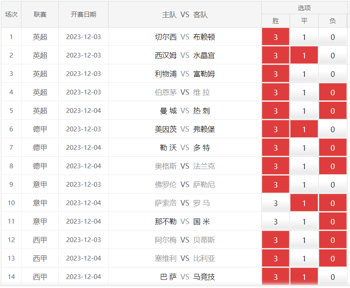This screenshot has height=288, width=350.
Task: Click the 德甲 league cell in row 6
Action: pos(40,129)
